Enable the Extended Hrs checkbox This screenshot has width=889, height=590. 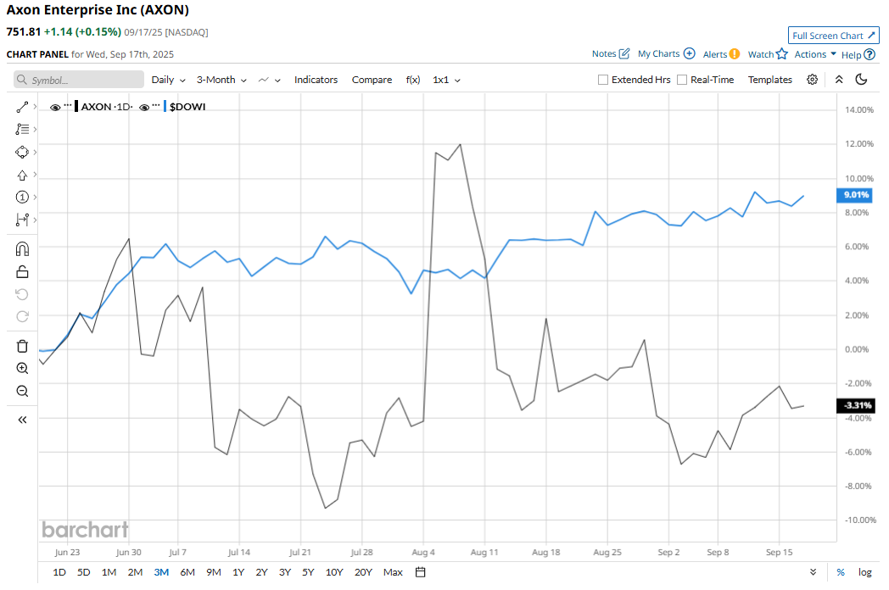pyautogui.click(x=602, y=80)
